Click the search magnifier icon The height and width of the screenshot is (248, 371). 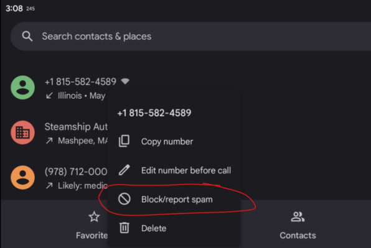[x=27, y=37]
